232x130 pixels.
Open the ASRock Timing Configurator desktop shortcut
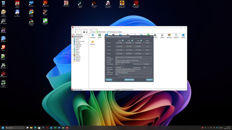click(x=3, y=84)
